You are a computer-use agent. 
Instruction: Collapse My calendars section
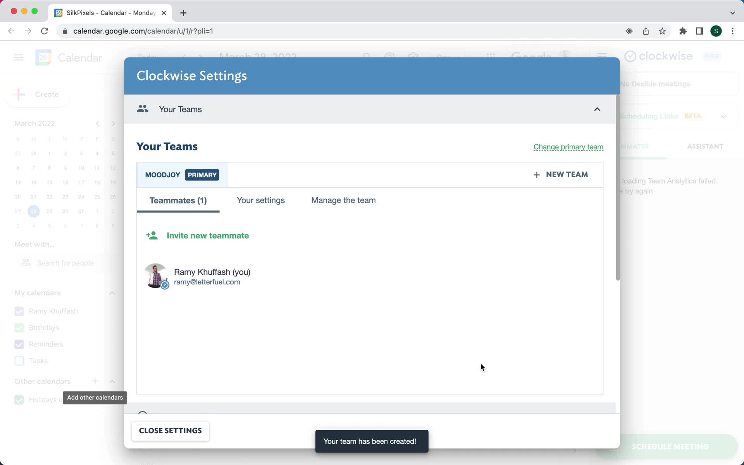coord(112,293)
